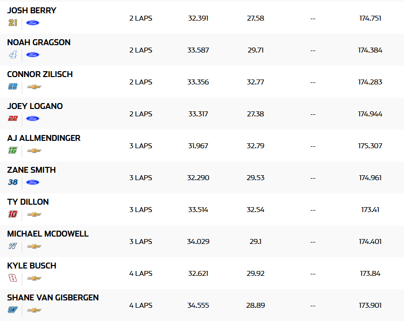Open the Noah Gragson driver link

click(39, 42)
